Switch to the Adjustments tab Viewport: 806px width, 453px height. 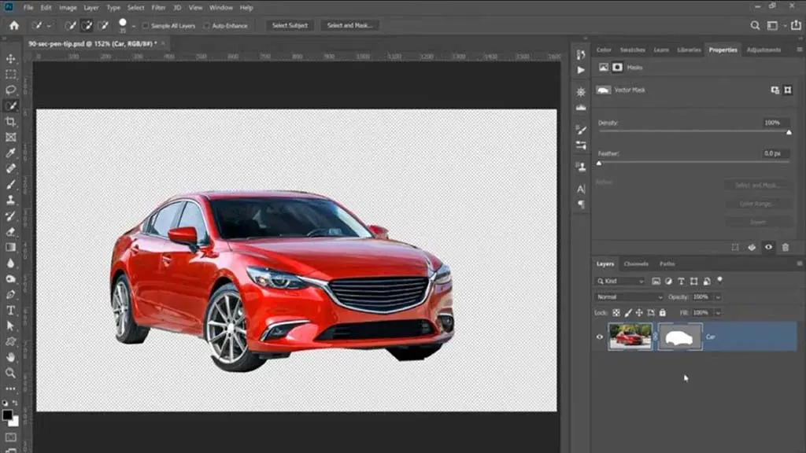(763, 50)
